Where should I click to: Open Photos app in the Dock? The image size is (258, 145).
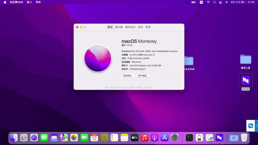click(x=74, y=138)
